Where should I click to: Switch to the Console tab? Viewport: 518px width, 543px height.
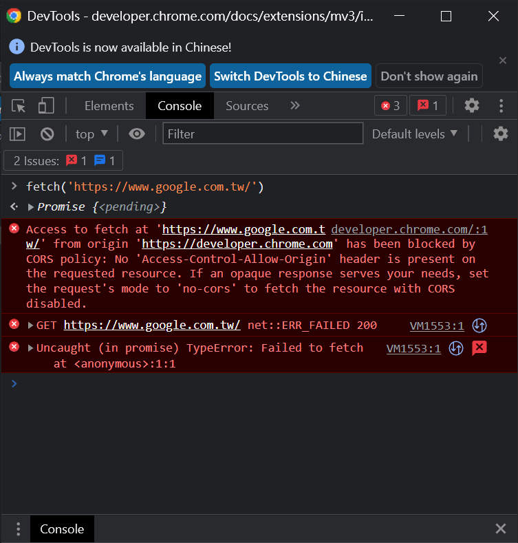click(x=180, y=105)
